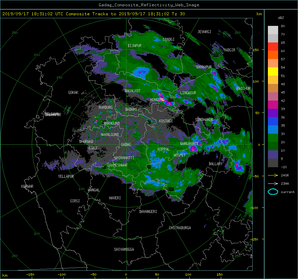The width and height of the screenshot is (298, 279).
Task: Click the SIRSI city label
Action: pyautogui.click(x=75, y=201)
